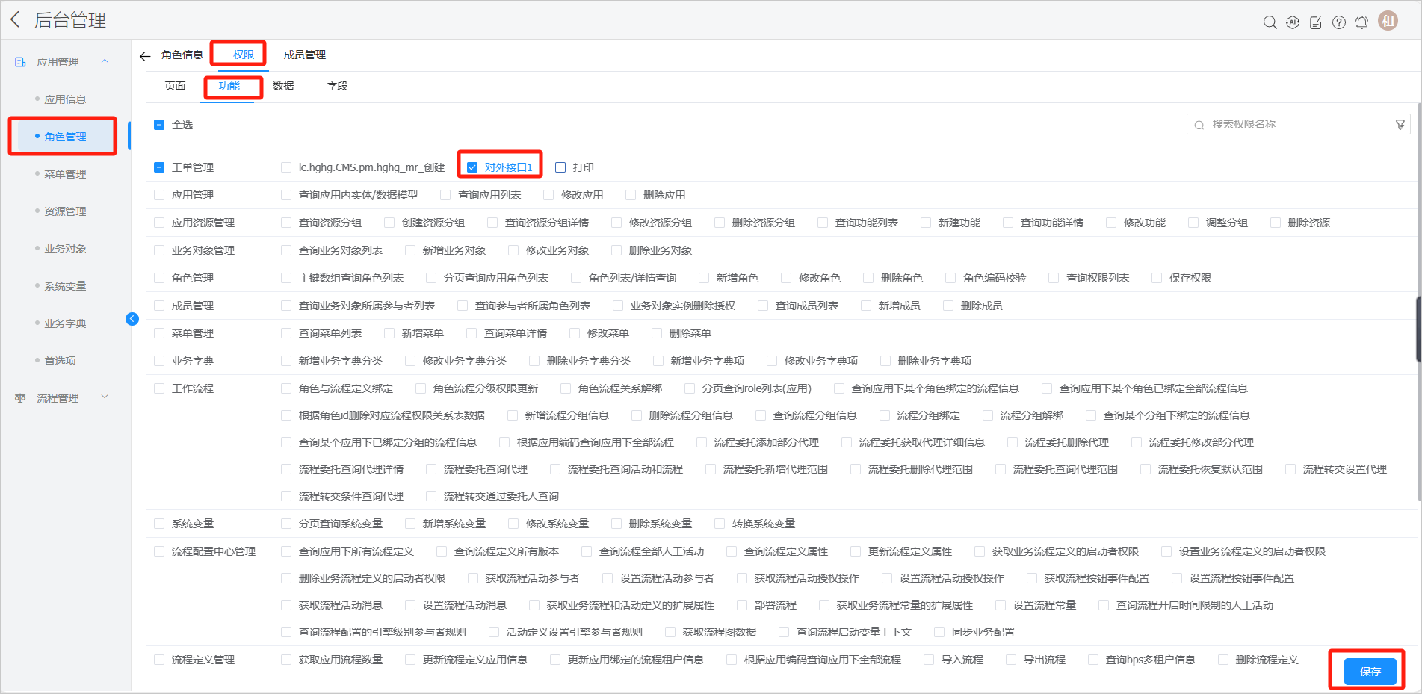The image size is (1422, 694).
Task: Click the search magnifier icon in top bar
Action: [1270, 22]
